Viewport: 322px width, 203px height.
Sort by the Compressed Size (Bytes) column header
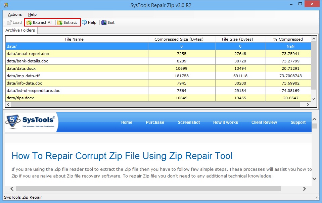(179, 39)
